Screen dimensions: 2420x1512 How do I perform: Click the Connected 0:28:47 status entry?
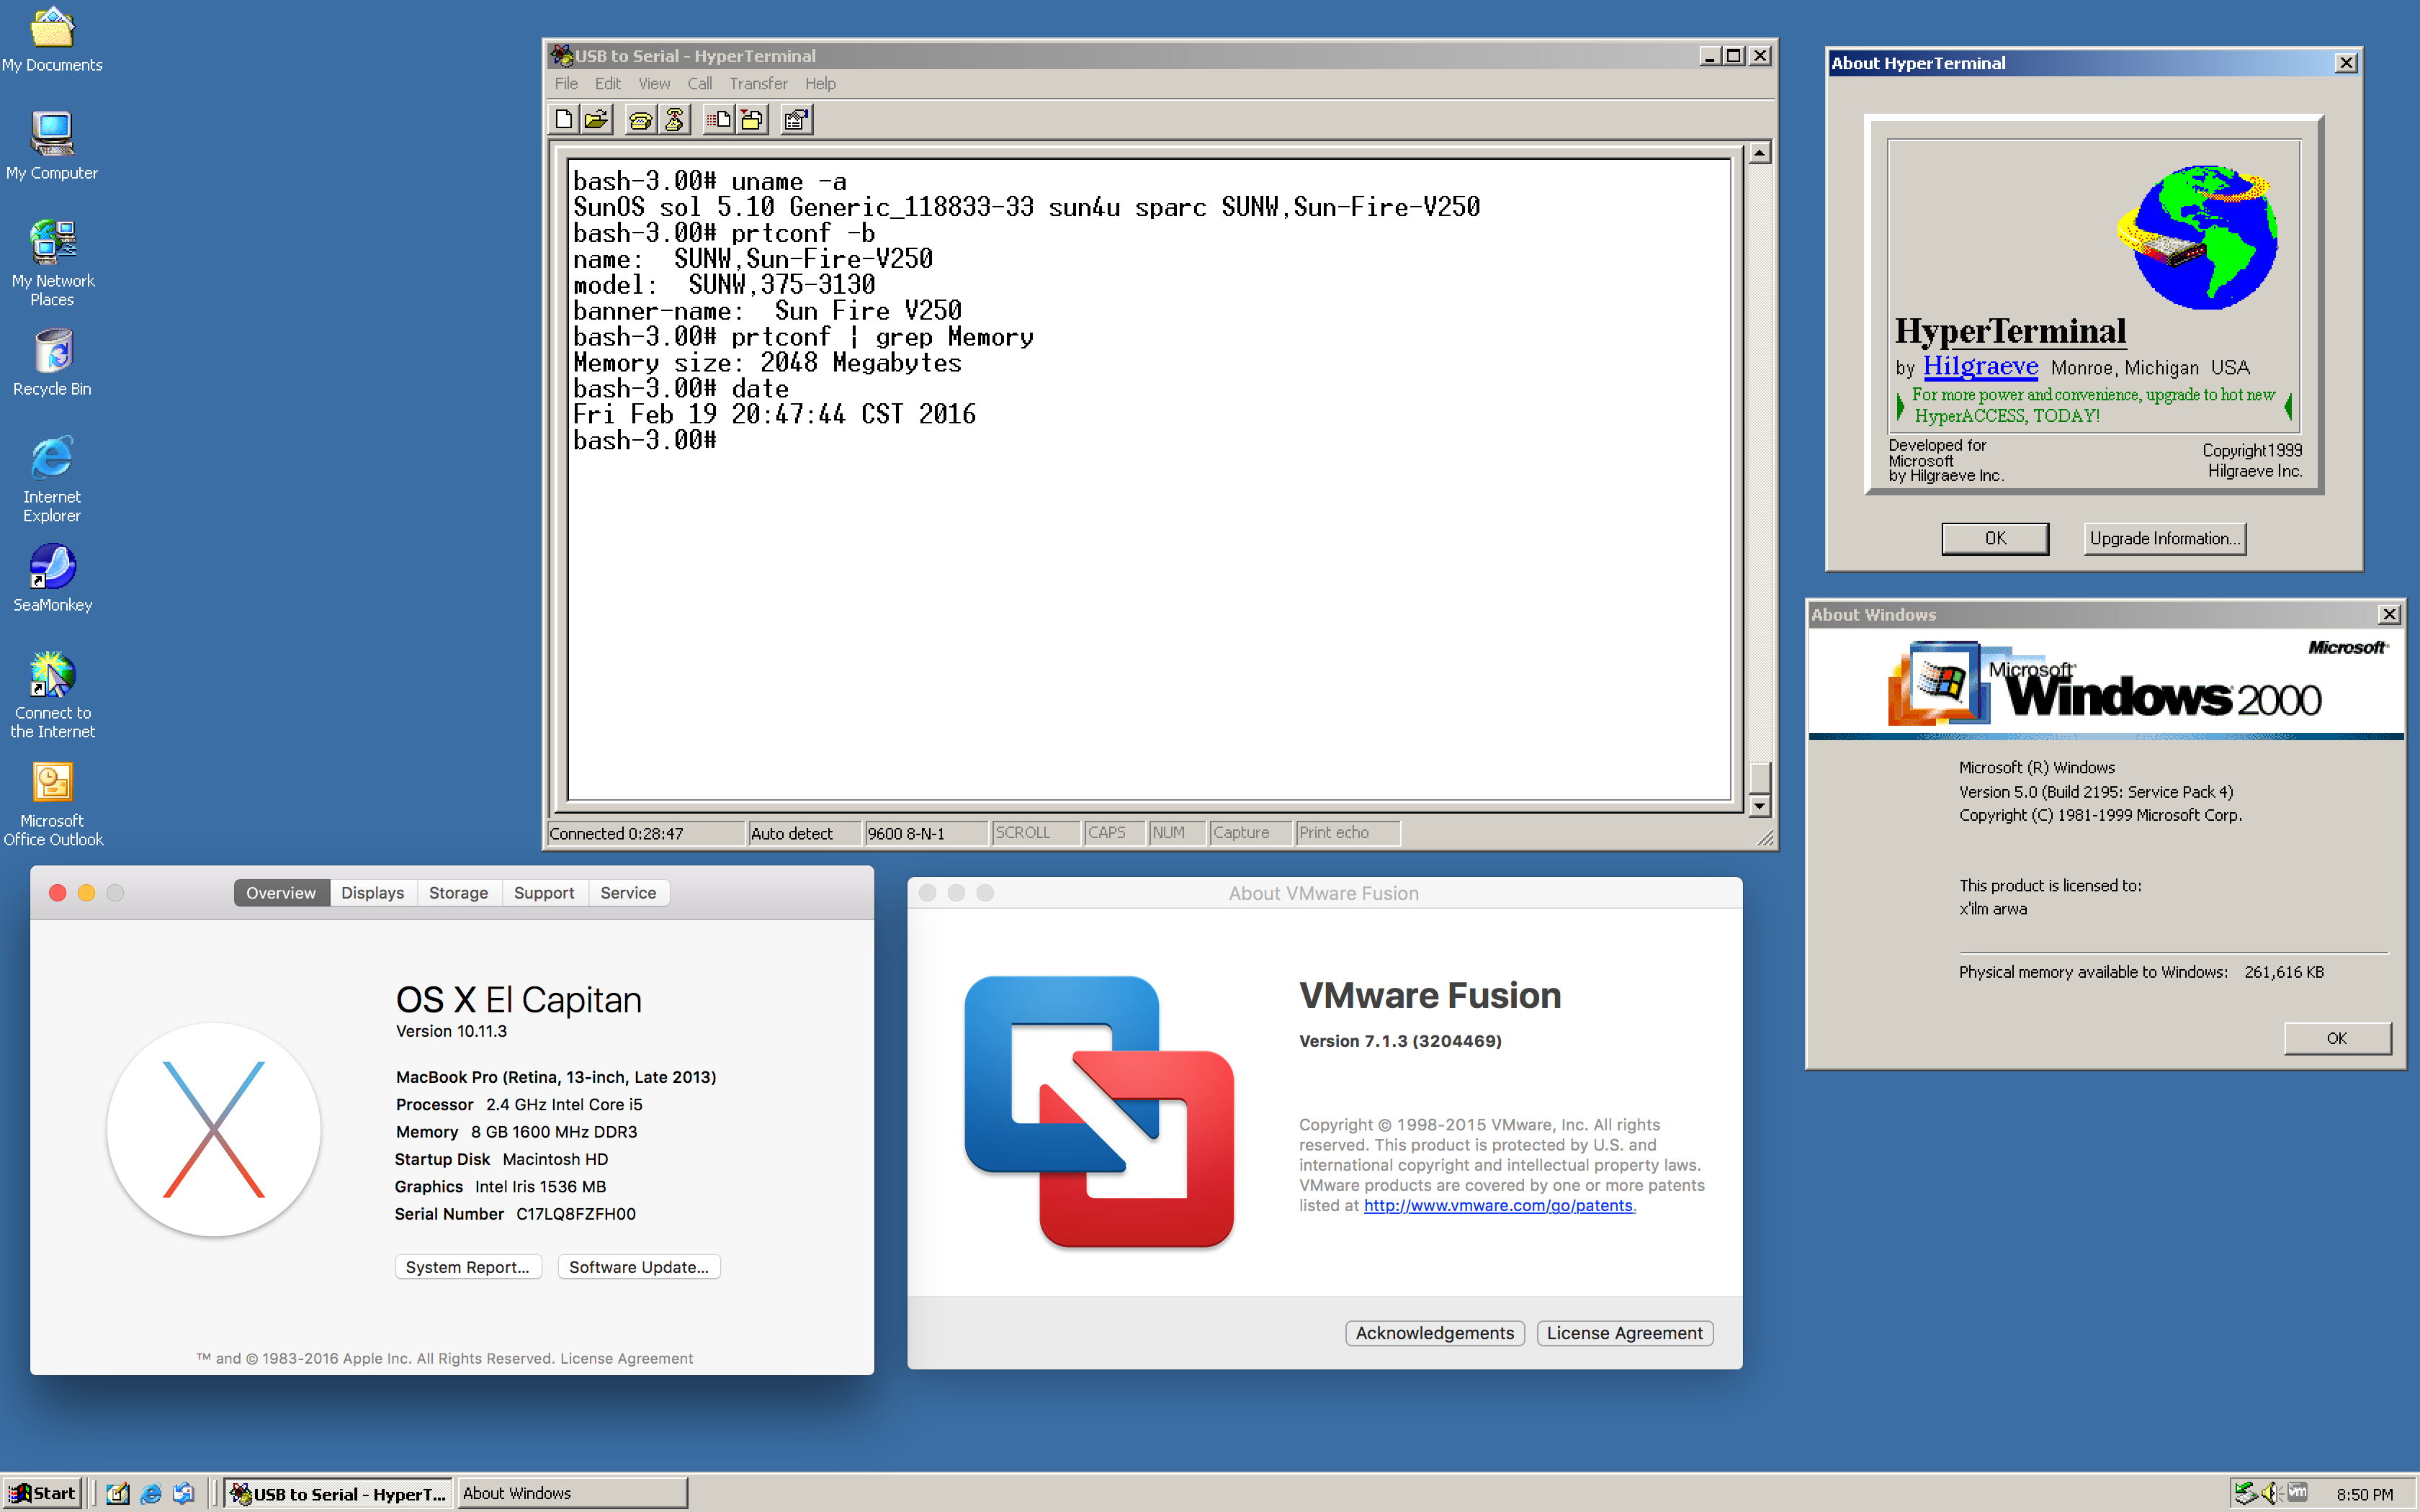[x=646, y=833]
